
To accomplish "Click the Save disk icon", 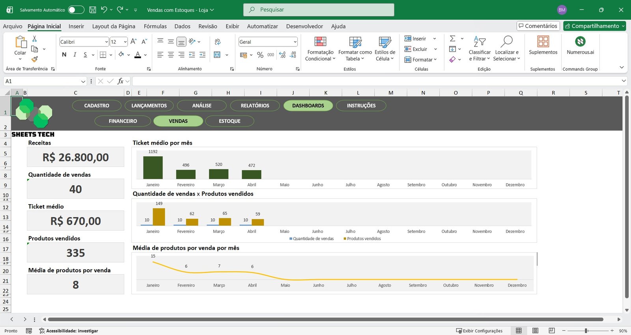I will click(93, 10).
